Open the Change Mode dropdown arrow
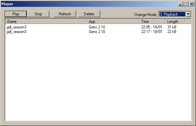Viewport: 196px width, 126px height. click(188, 14)
